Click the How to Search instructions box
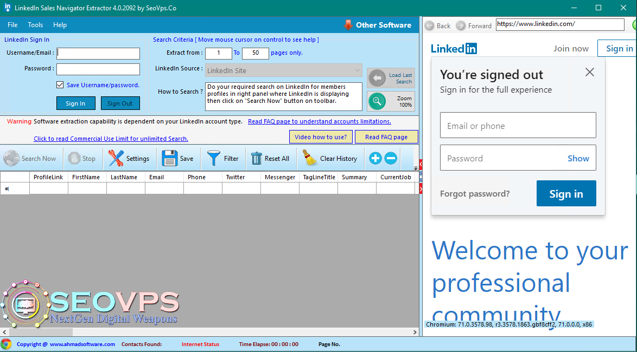Image resolution: width=637 pixels, height=352 pixels. click(x=284, y=96)
